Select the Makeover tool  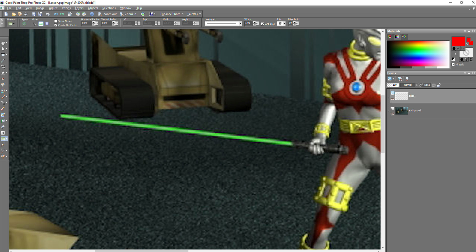[x=3, y=85]
